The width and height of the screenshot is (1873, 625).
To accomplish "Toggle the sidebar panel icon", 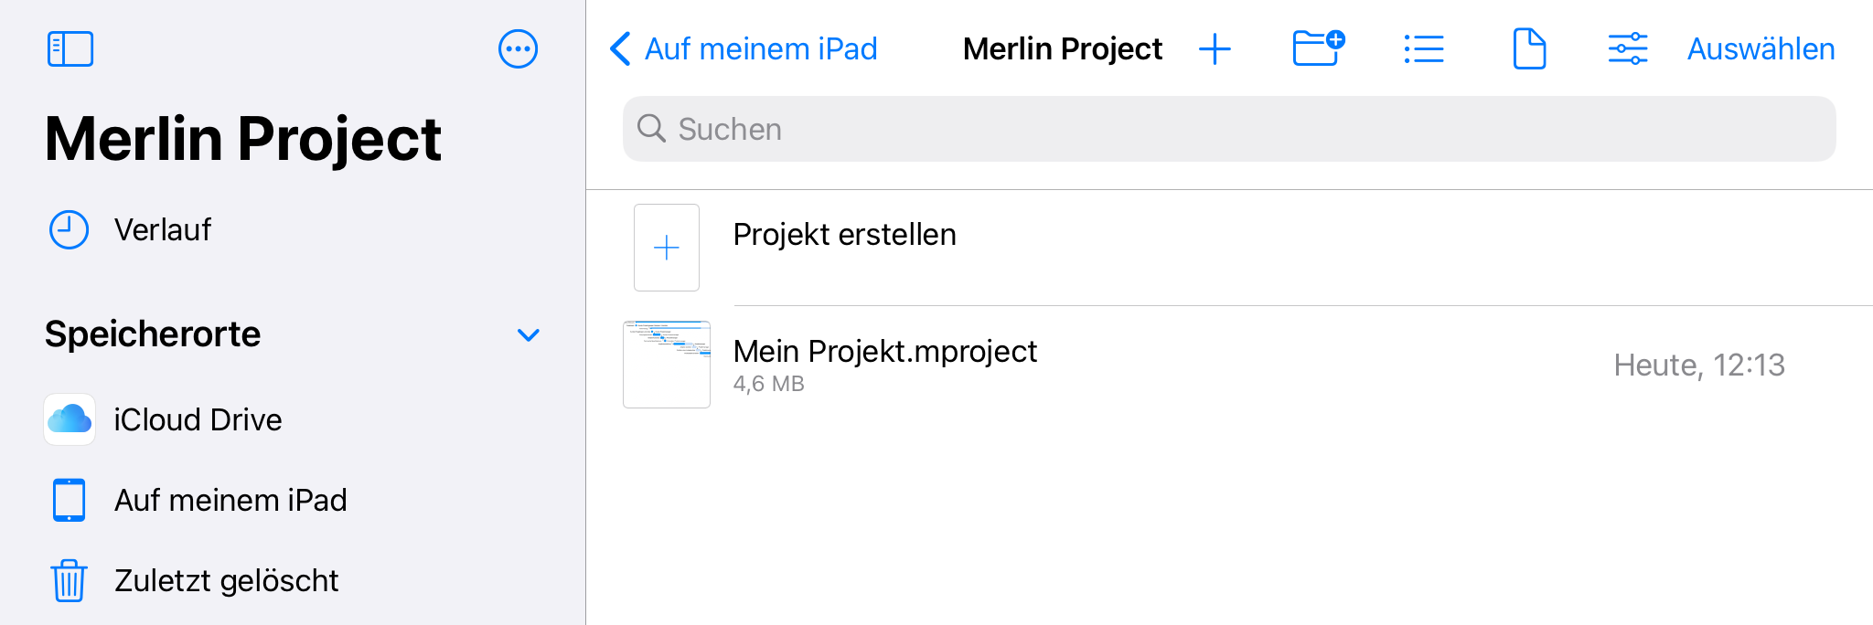I will click(70, 48).
